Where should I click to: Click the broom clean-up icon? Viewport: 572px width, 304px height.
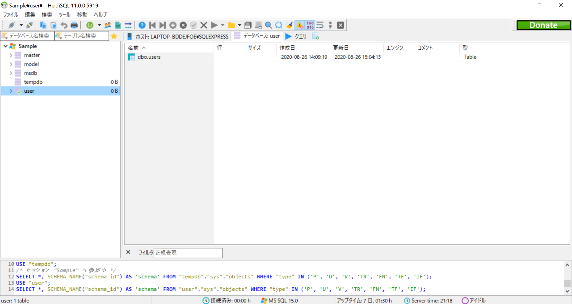(x=289, y=25)
